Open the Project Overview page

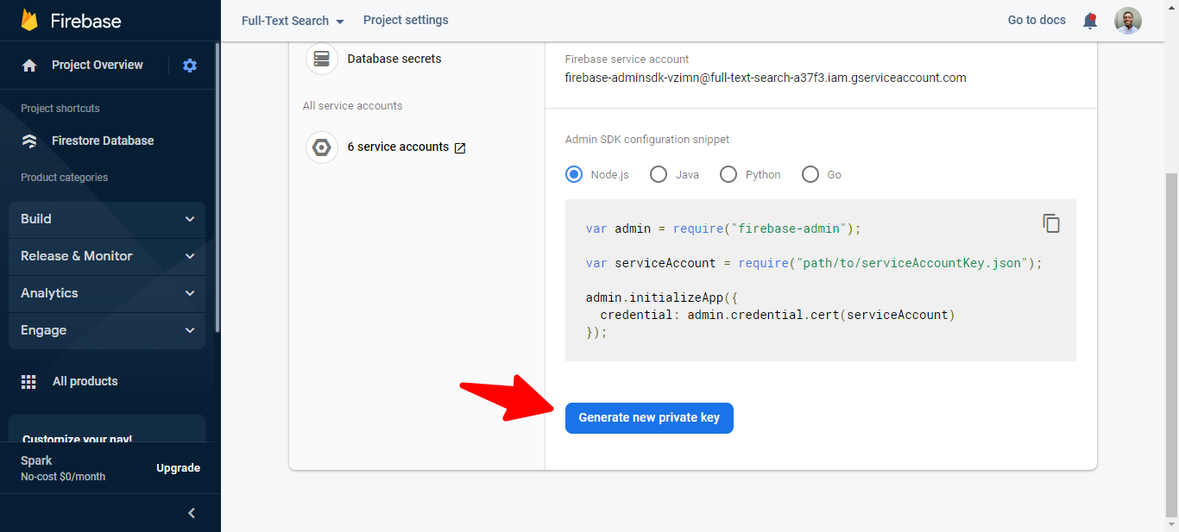coord(98,66)
